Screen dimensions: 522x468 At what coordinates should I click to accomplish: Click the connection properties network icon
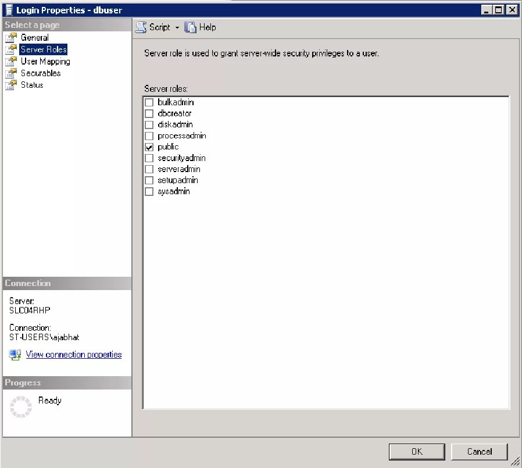15,355
